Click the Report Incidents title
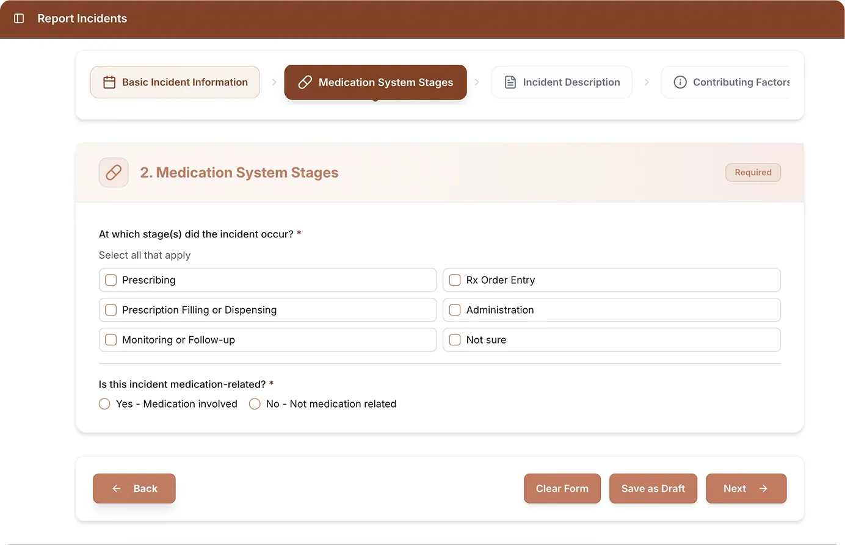 pyautogui.click(x=82, y=18)
